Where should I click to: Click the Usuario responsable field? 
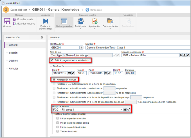click(x=150, y=55)
